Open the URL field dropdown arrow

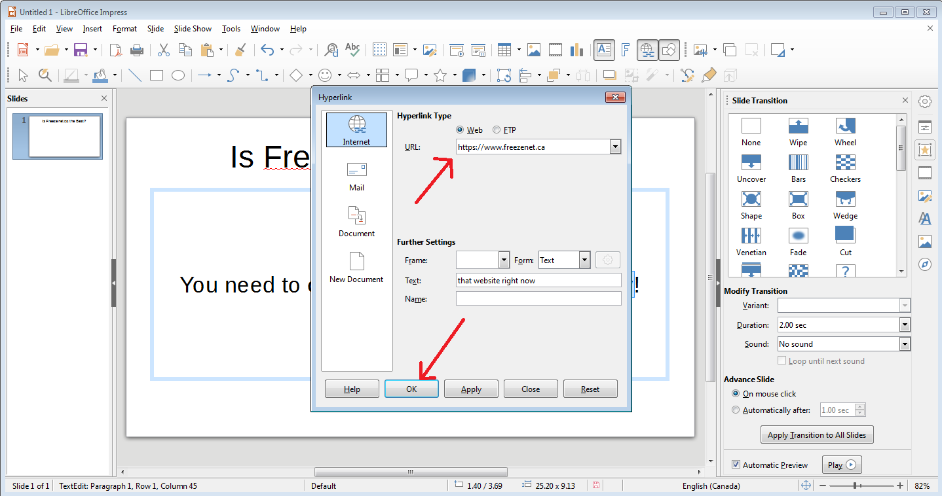point(615,147)
